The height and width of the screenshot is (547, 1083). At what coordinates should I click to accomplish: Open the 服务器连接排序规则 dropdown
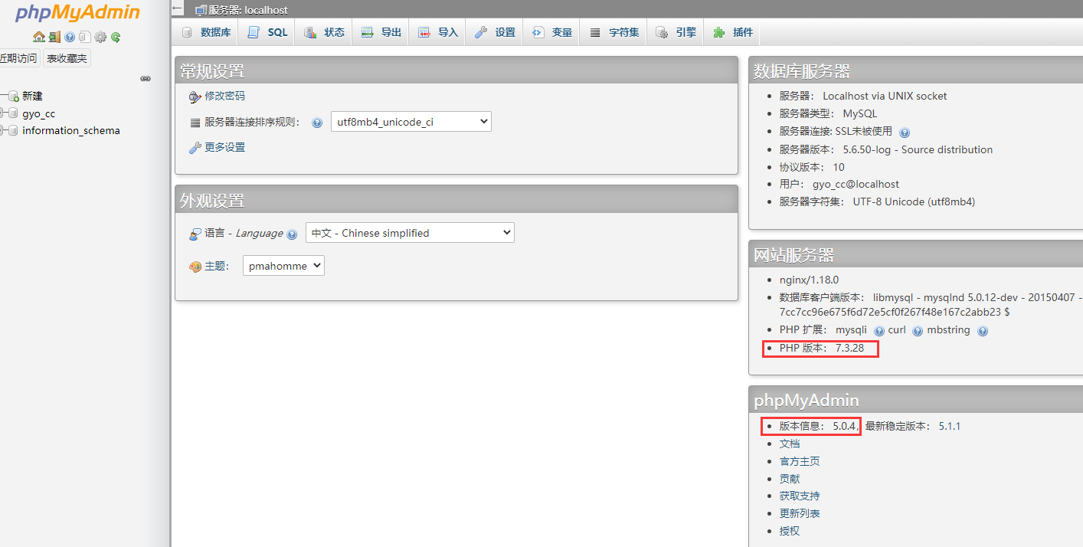411,122
